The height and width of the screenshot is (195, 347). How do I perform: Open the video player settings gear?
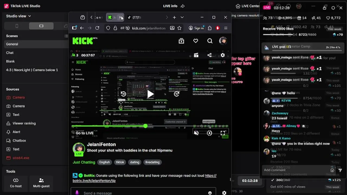pos(223,55)
